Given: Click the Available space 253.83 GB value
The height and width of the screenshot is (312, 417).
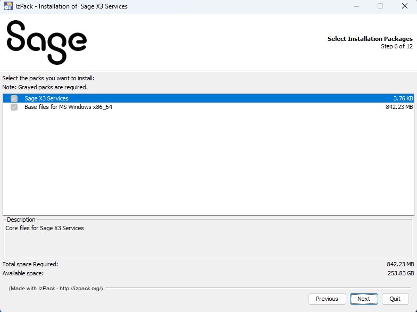Looking at the screenshot, I should point(401,273).
